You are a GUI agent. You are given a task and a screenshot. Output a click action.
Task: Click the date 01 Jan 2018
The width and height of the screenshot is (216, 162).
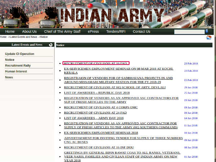191,157
